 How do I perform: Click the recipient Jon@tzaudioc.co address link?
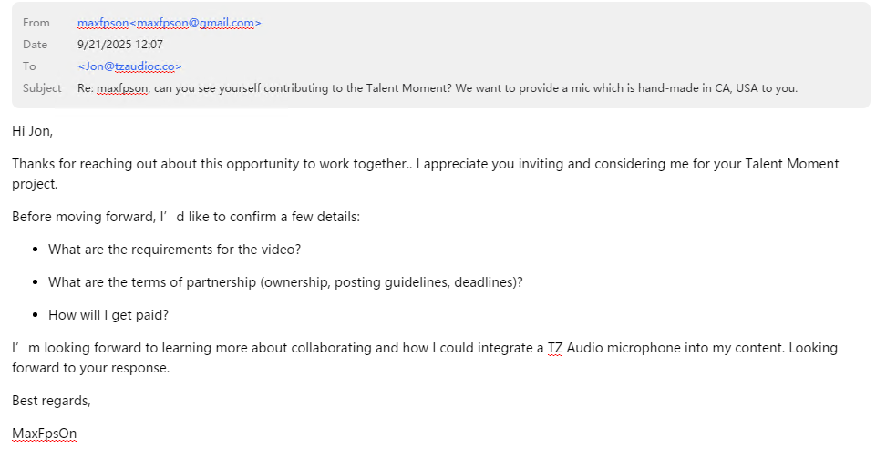click(x=129, y=66)
